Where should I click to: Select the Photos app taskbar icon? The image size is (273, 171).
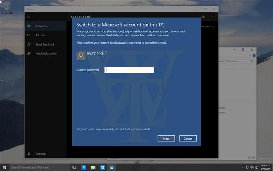(x=111, y=167)
